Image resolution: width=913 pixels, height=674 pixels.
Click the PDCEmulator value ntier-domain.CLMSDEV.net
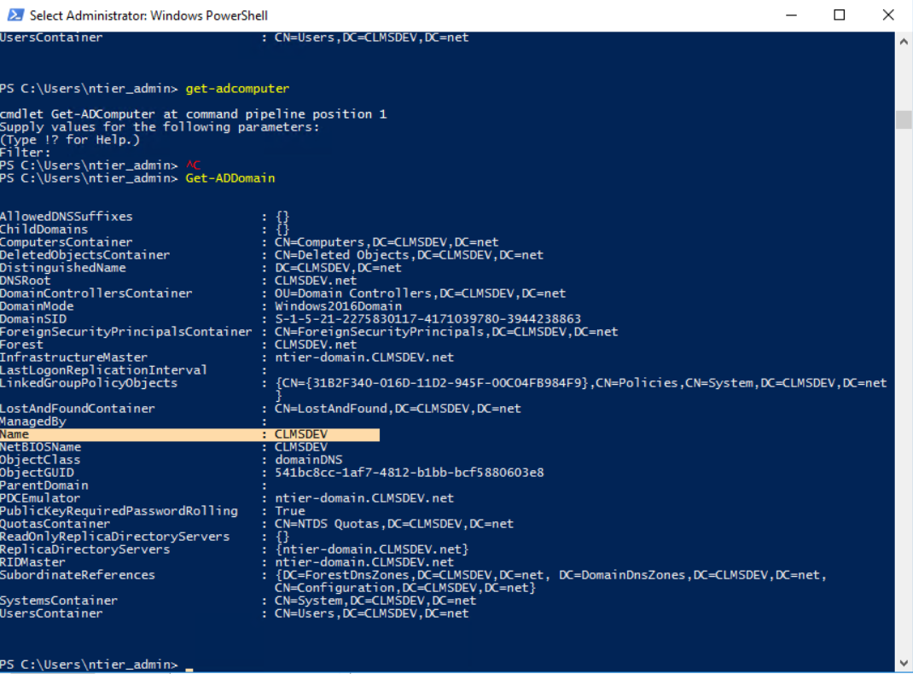(363, 498)
